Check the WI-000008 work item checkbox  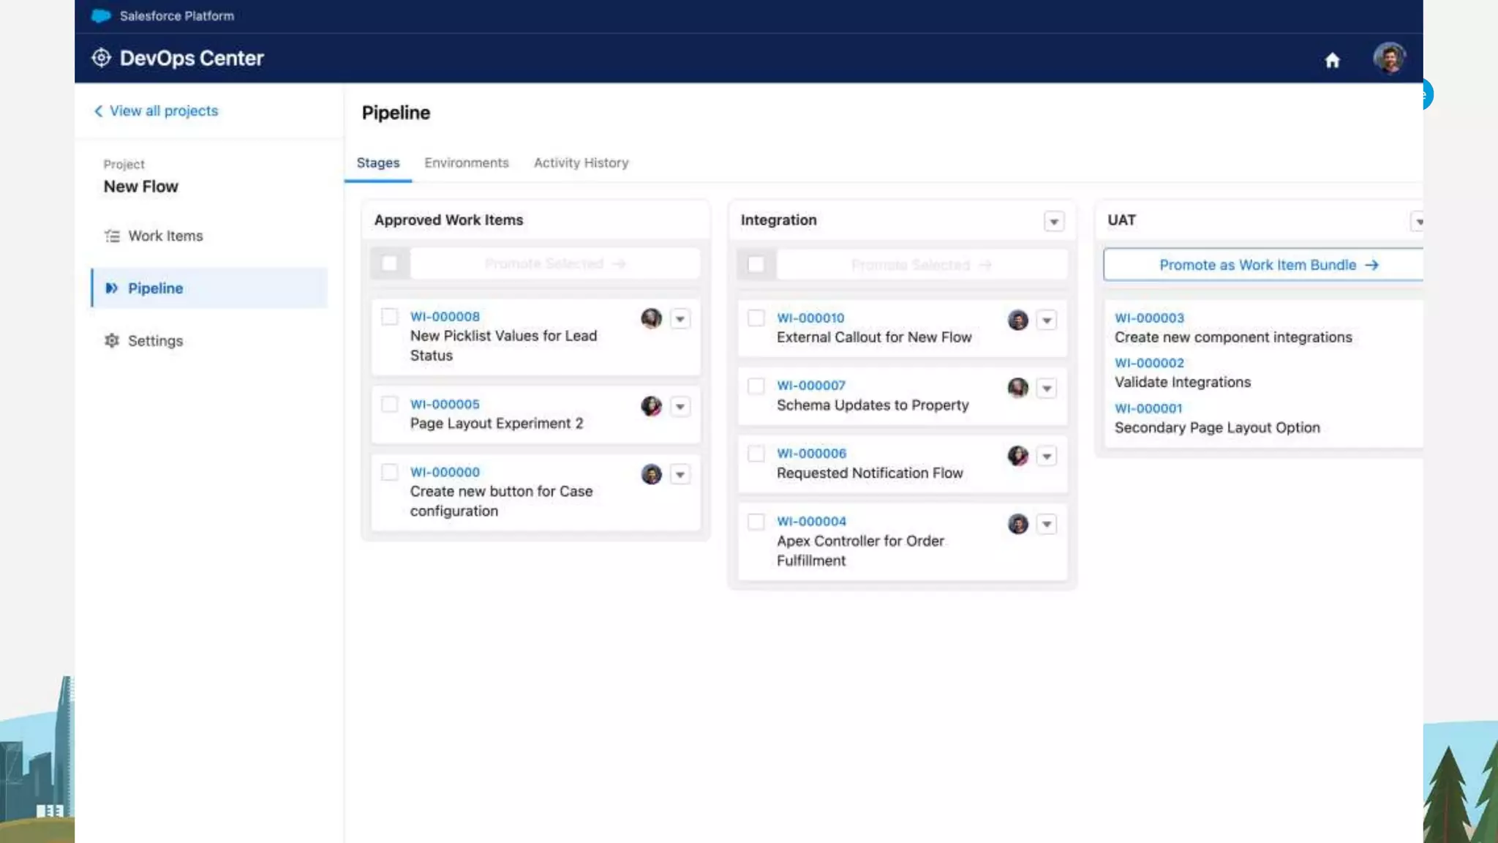click(390, 317)
